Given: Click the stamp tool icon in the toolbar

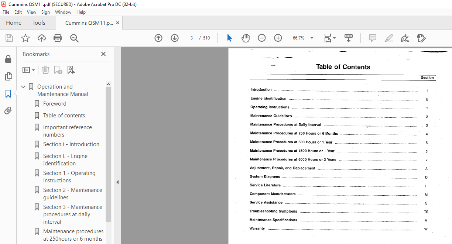Looking at the screenshot, I should (421, 38).
